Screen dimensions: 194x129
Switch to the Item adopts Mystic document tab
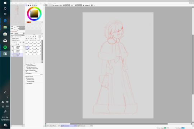53,126
